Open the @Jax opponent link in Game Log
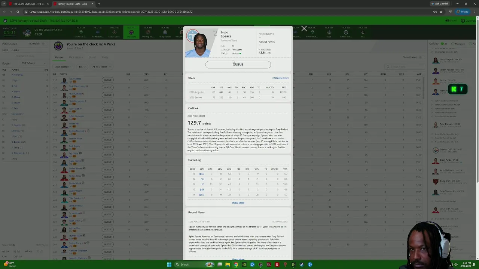This screenshot has width=479, height=269. point(202,174)
